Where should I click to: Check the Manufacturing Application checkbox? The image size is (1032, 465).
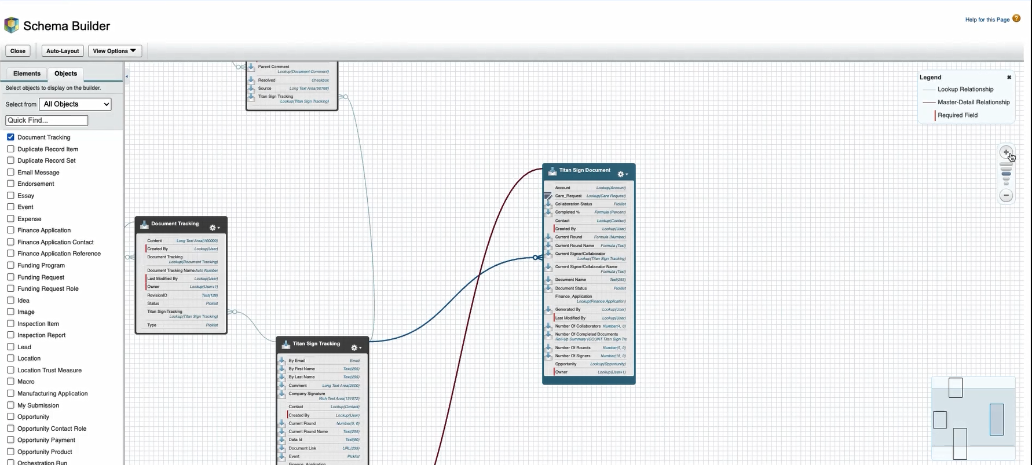point(10,393)
